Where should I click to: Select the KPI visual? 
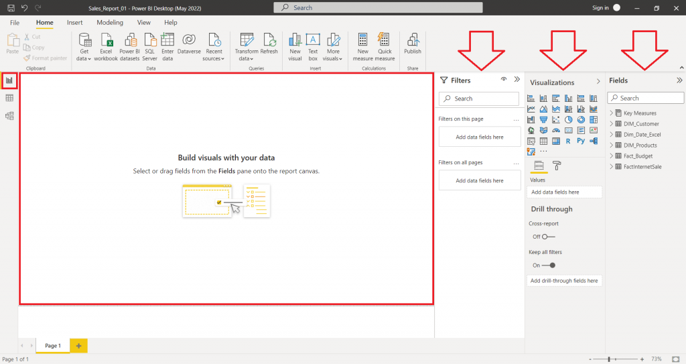coord(594,130)
